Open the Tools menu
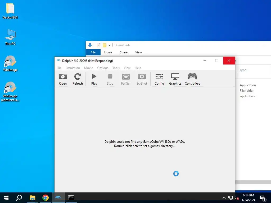Image resolution: width=271 pixels, height=203 pixels. [116, 68]
